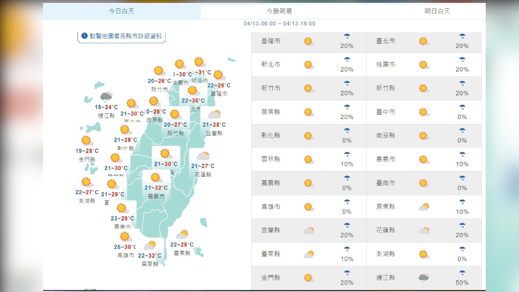
Task: Click the blue exclamation info icon
Action: 84,36
